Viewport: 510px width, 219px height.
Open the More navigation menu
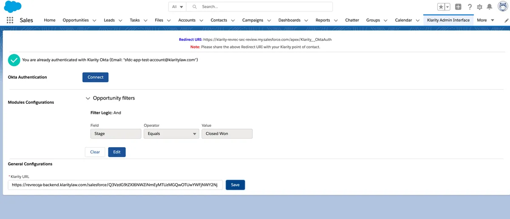[485, 20]
